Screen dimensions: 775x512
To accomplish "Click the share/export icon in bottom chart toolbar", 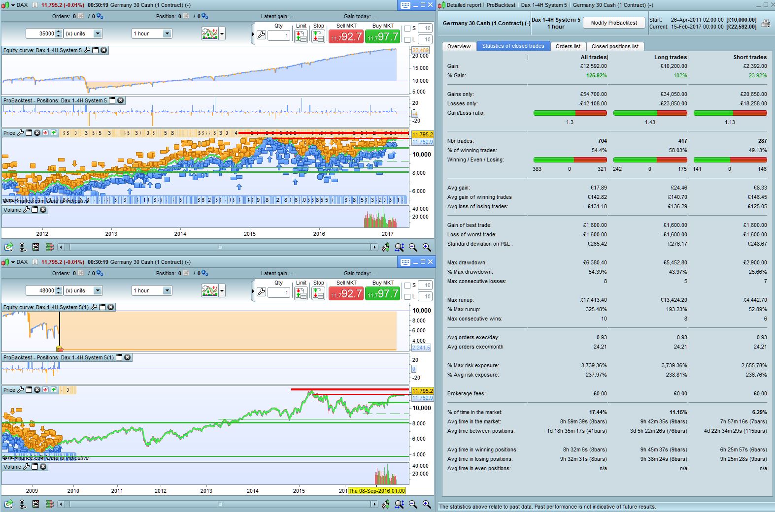I will pyautogui.click(x=8, y=504).
